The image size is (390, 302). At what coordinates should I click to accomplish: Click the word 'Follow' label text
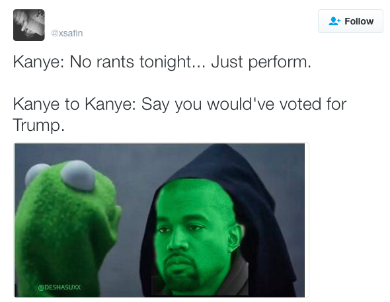359,21
